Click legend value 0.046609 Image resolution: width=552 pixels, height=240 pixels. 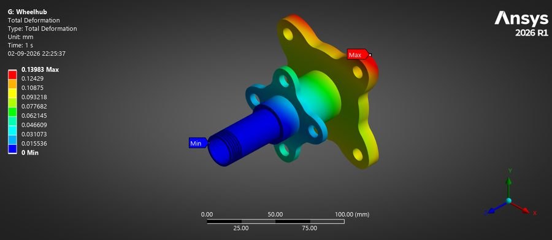point(34,125)
